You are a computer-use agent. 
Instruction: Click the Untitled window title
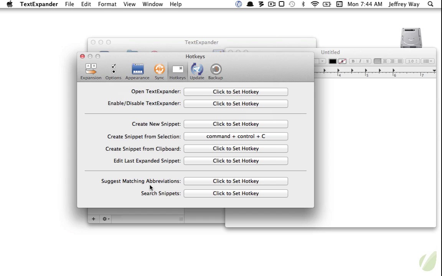(330, 52)
